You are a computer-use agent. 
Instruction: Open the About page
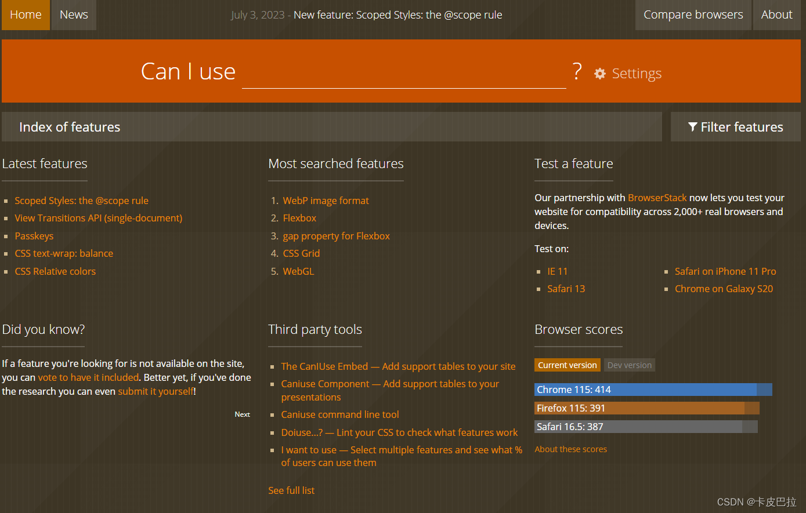pos(776,15)
